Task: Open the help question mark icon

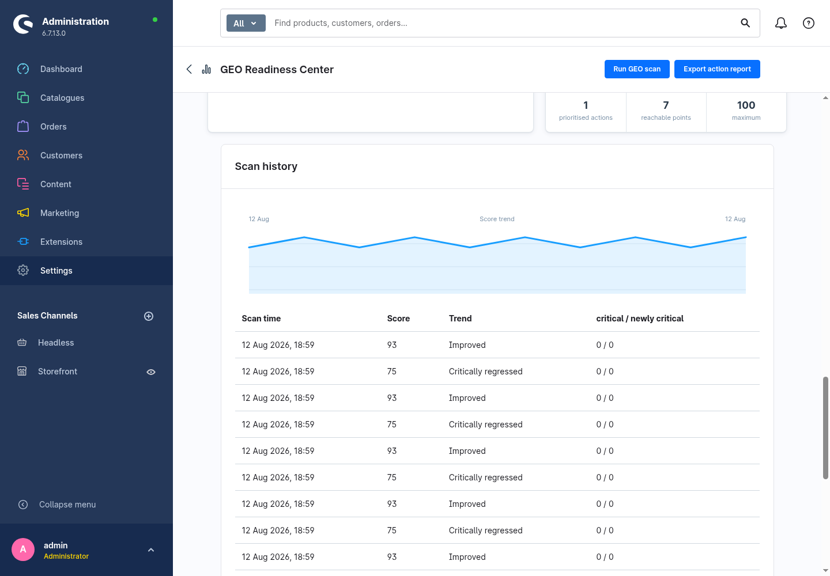Action: [809, 23]
